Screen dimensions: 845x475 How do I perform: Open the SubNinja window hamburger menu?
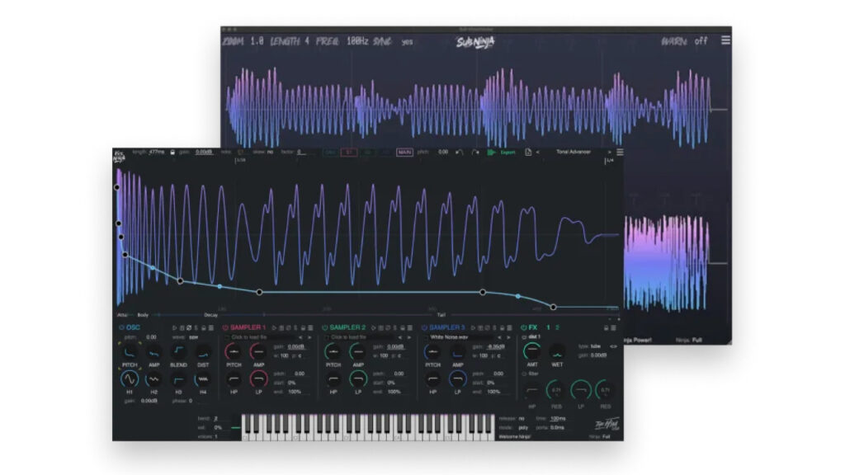(725, 40)
